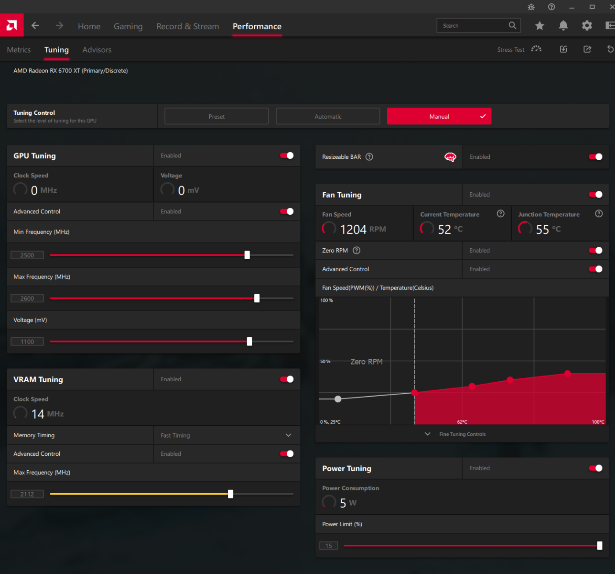Click Power Limit slider handle
The height and width of the screenshot is (574, 615).
click(600, 546)
